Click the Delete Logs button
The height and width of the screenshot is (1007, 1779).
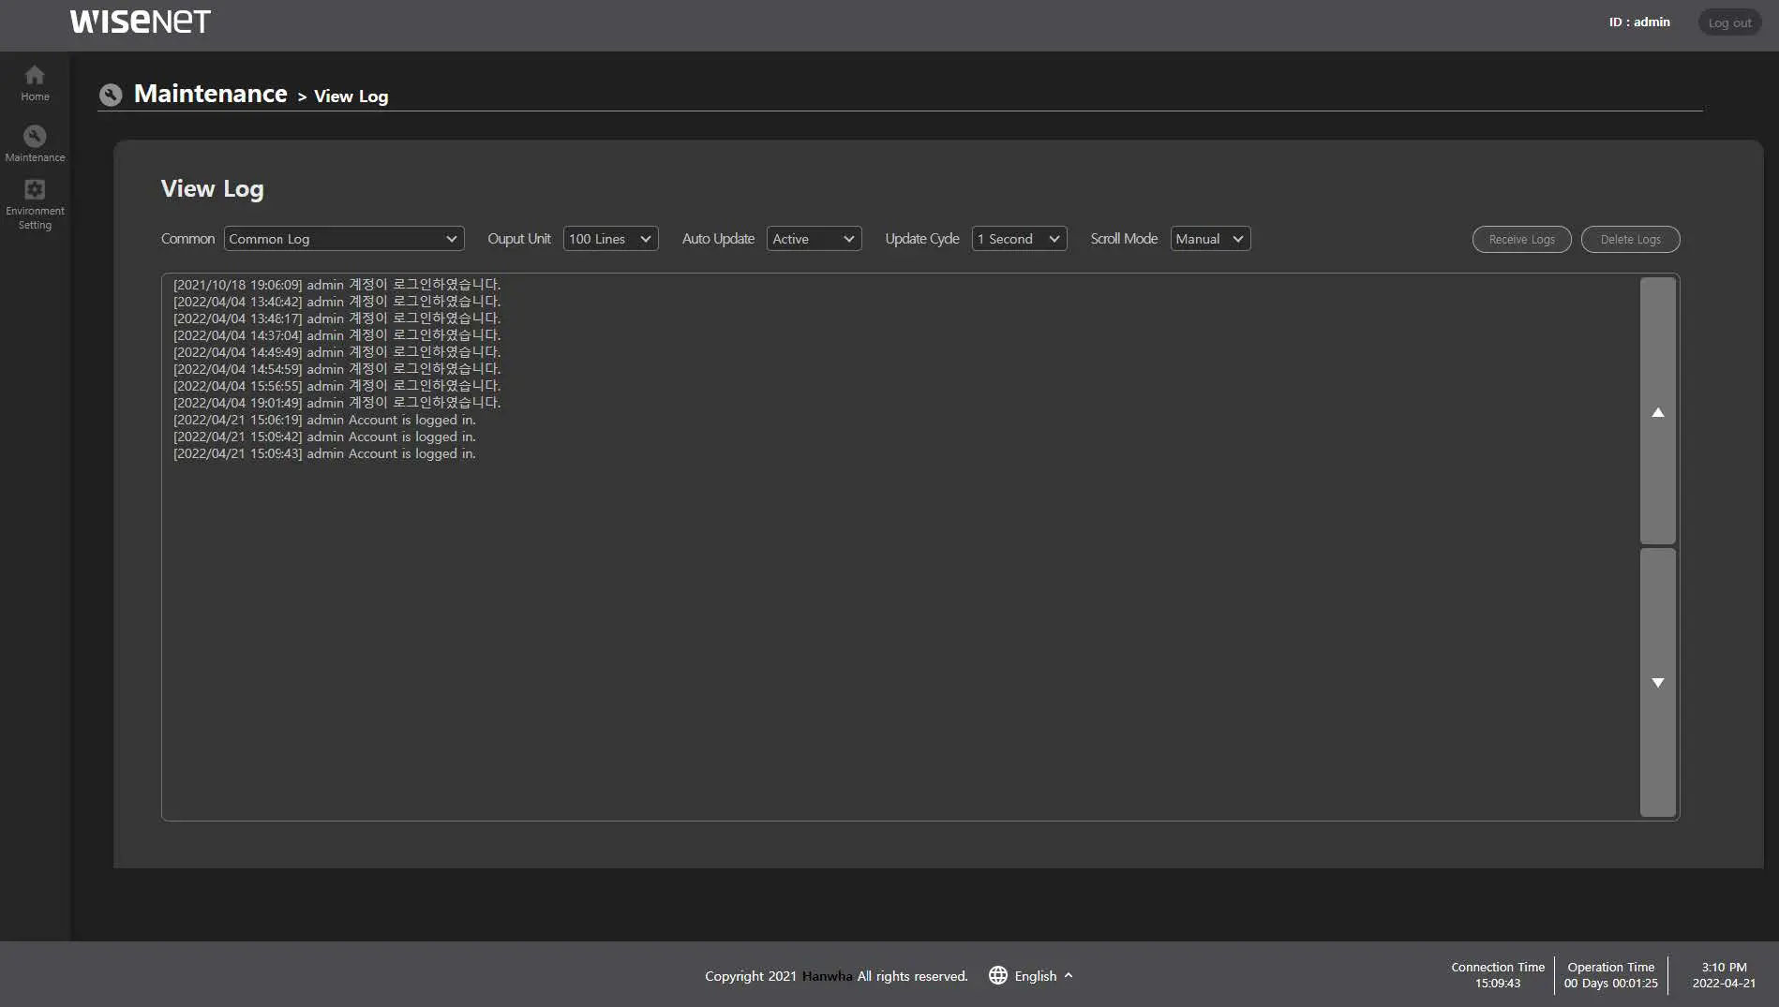point(1630,239)
